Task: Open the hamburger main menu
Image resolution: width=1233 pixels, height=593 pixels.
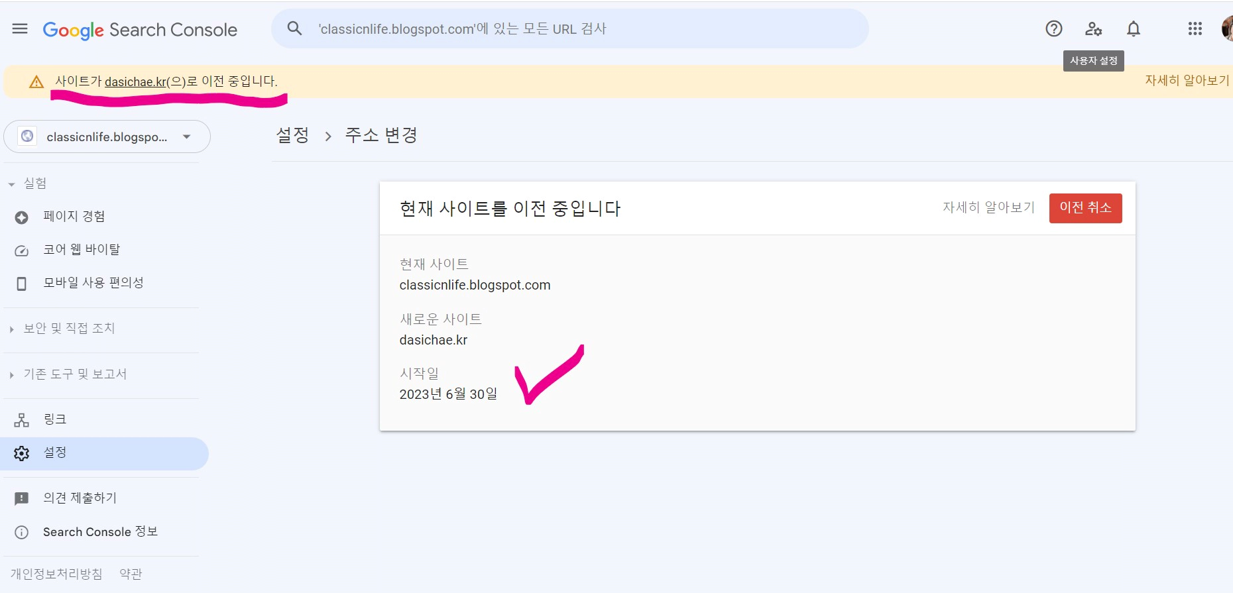Action: tap(20, 28)
